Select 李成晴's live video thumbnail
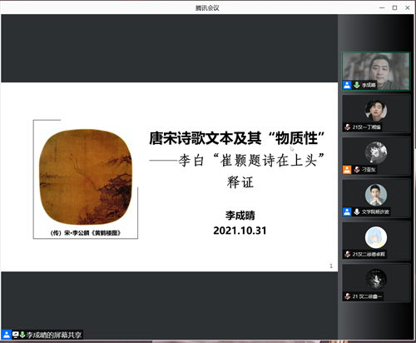Screen dimensions: 416x343 (376, 72)
